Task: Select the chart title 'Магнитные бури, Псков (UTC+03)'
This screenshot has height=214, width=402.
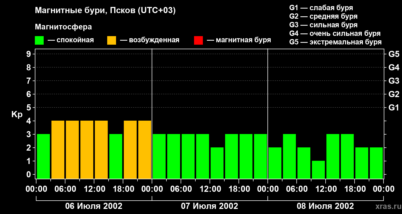Action: [105, 11]
